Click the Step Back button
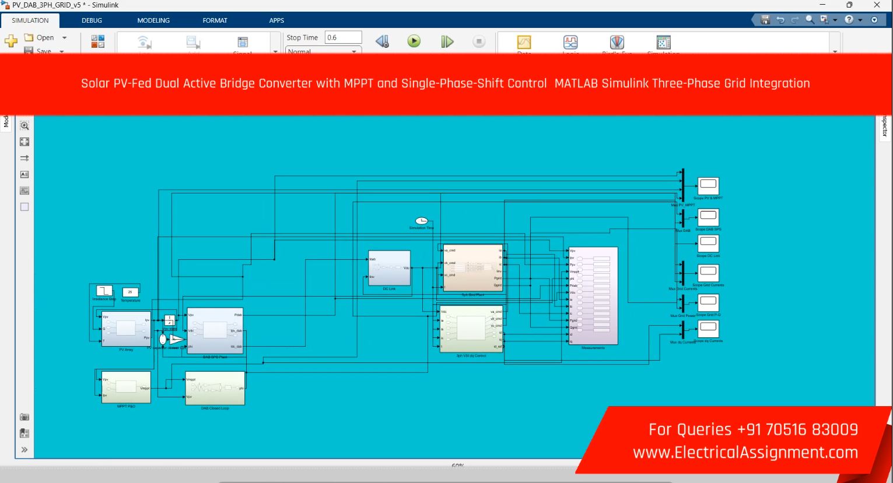The width and height of the screenshot is (893, 483). coord(382,41)
